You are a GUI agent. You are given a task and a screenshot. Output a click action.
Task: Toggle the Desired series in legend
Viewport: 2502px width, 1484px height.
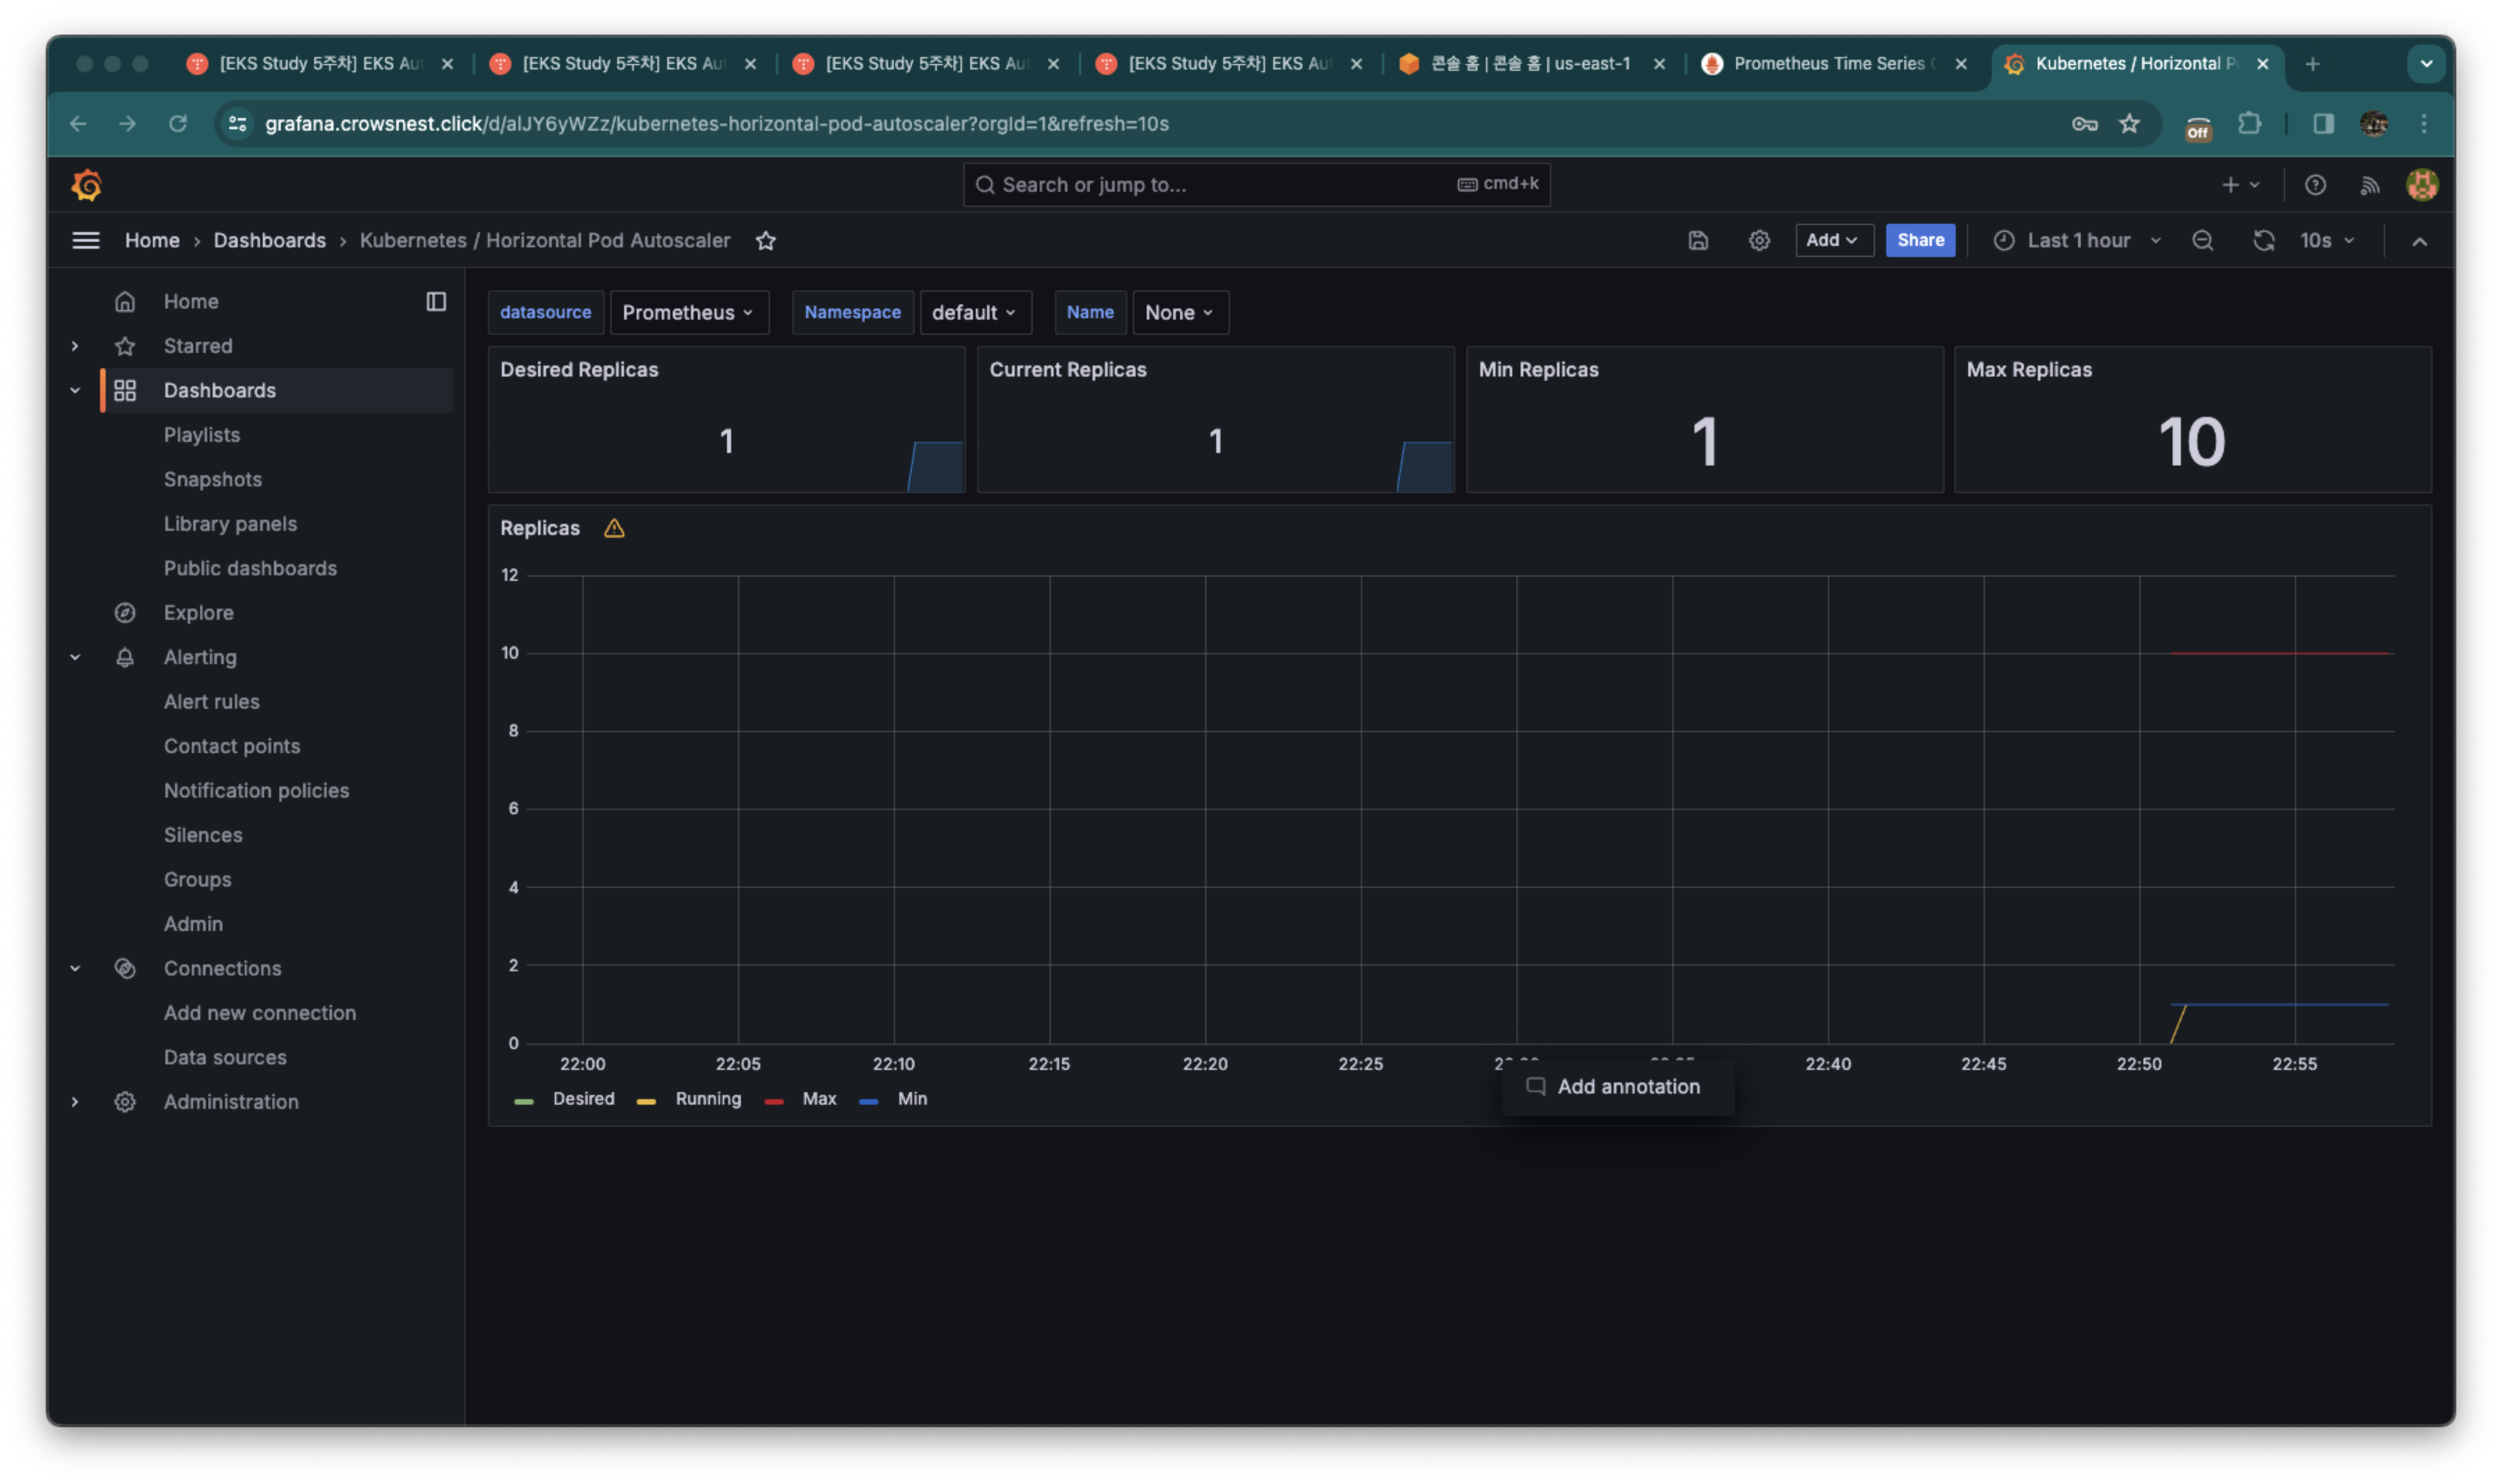[583, 1098]
